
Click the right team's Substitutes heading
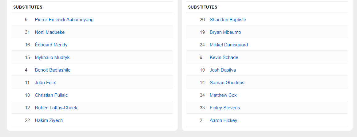pos(203,7)
